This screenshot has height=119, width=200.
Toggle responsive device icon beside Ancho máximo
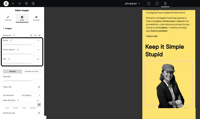tap(18, 50)
